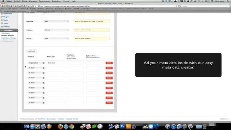Open the Geschiedenis menu
Image resolution: width=231 pixels, height=130 pixels.
44,1
